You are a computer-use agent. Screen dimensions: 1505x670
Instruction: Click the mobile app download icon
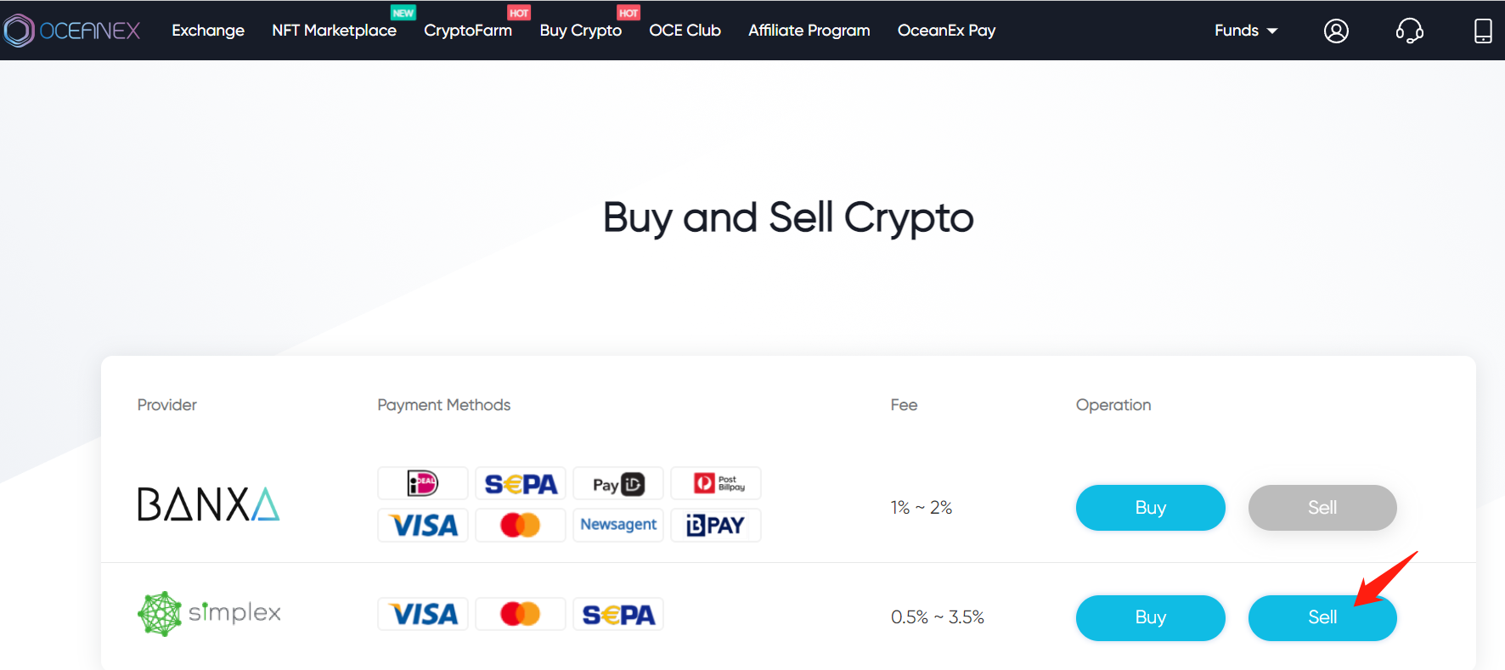click(x=1483, y=31)
